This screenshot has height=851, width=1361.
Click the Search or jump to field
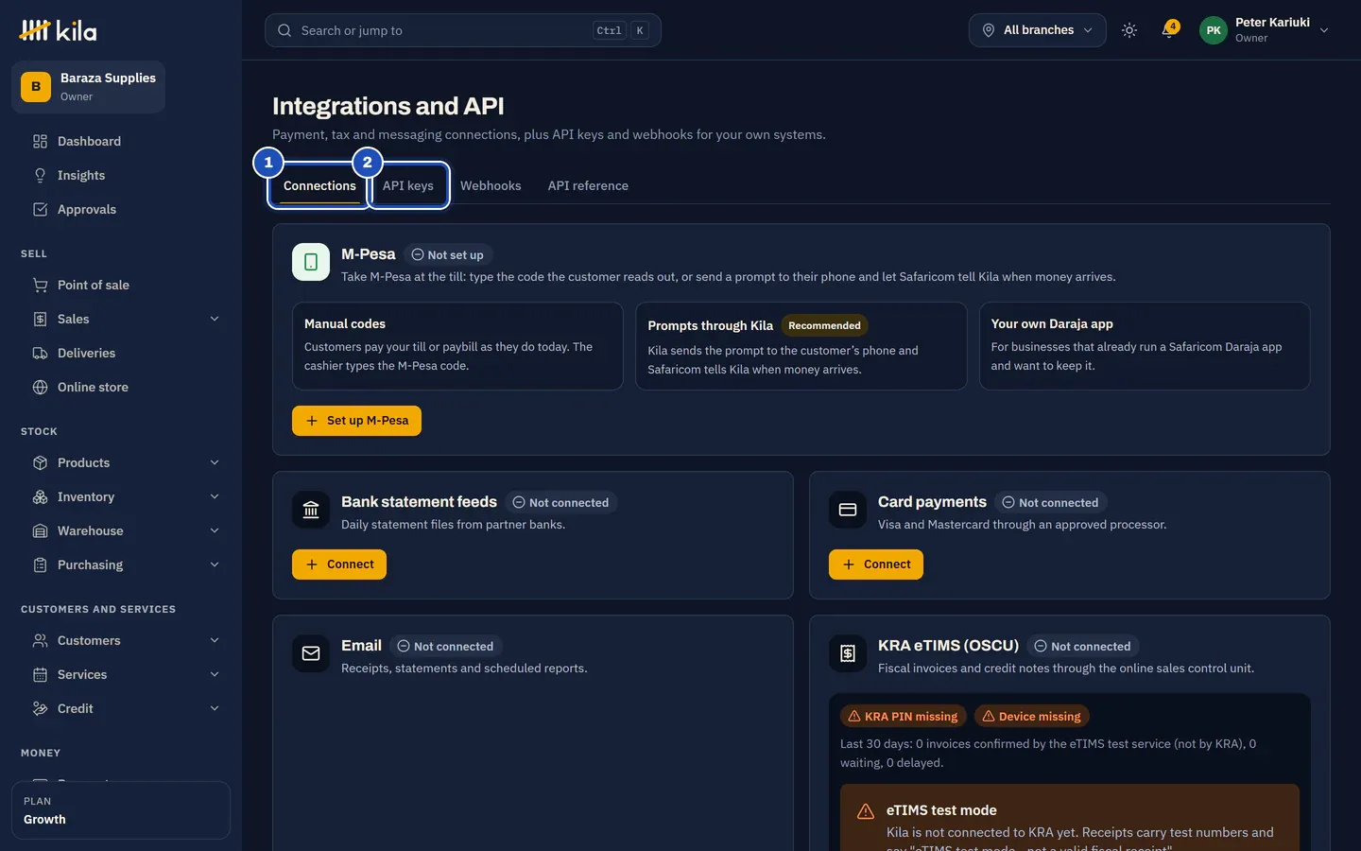point(463,30)
